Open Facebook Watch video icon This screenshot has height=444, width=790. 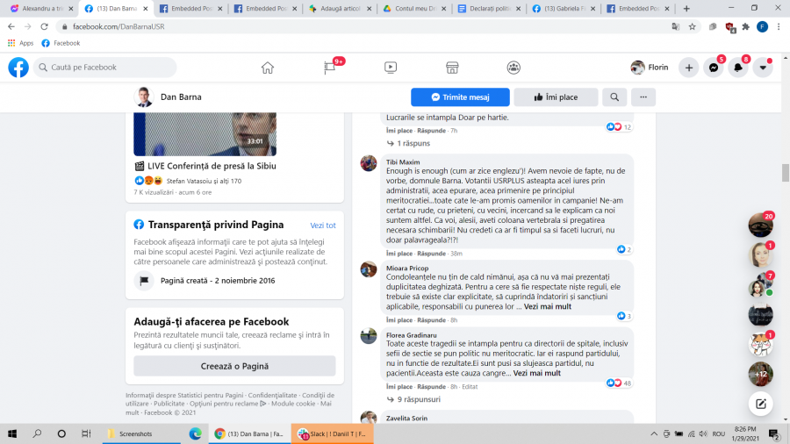(391, 68)
